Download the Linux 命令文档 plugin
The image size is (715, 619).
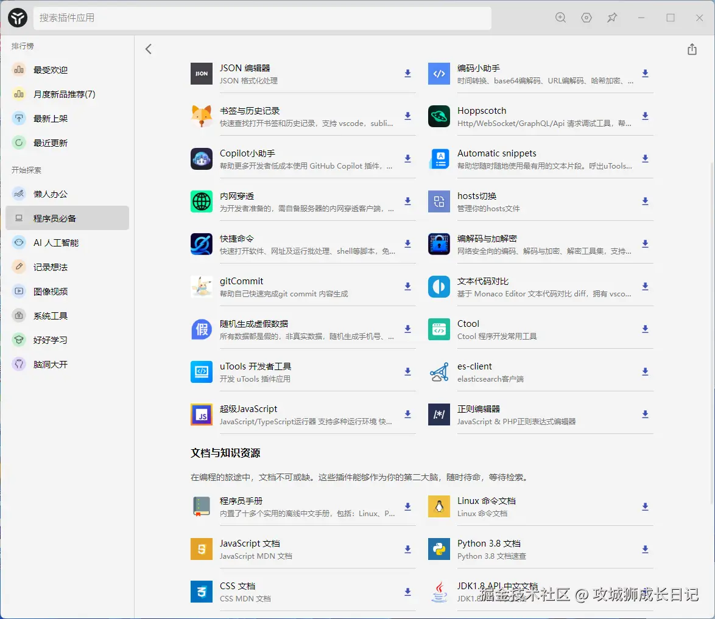click(x=645, y=506)
